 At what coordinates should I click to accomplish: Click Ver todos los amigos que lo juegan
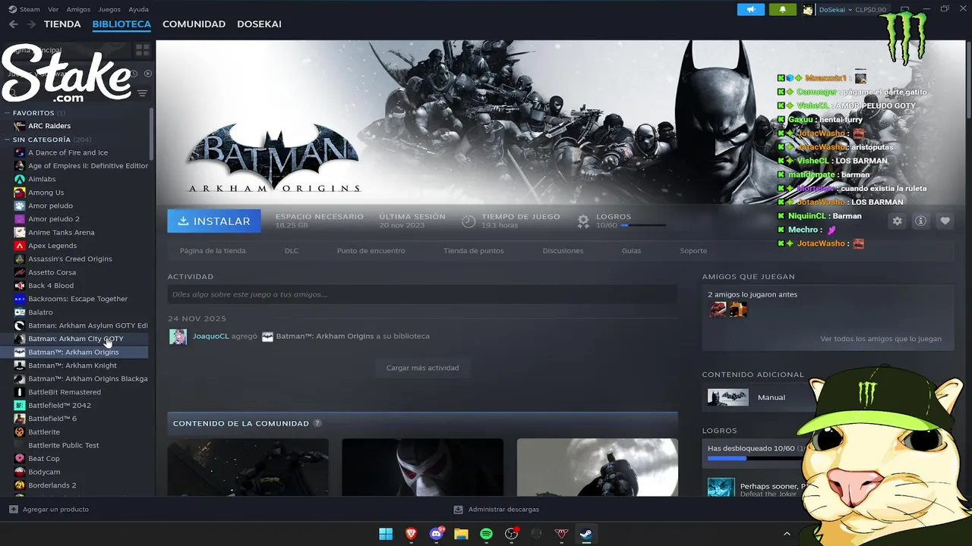click(881, 339)
